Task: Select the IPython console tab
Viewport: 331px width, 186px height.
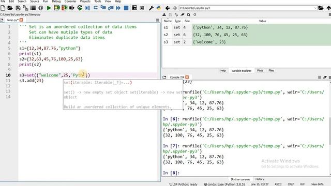Action: [240, 179]
